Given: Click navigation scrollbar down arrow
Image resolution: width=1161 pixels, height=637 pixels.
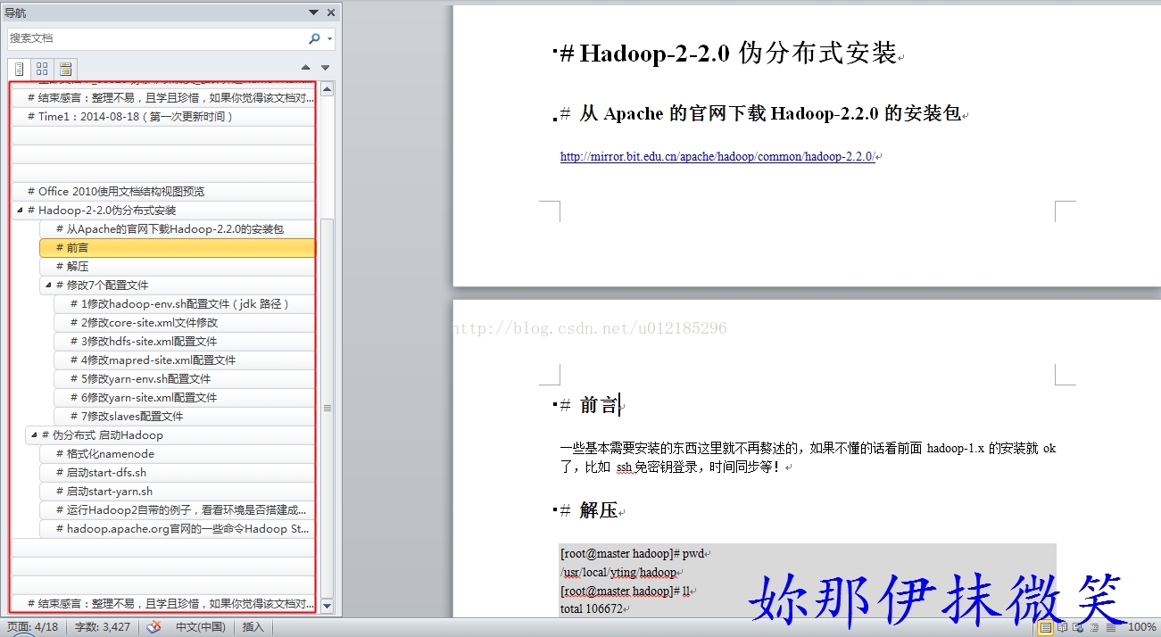Looking at the screenshot, I should 327,606.
